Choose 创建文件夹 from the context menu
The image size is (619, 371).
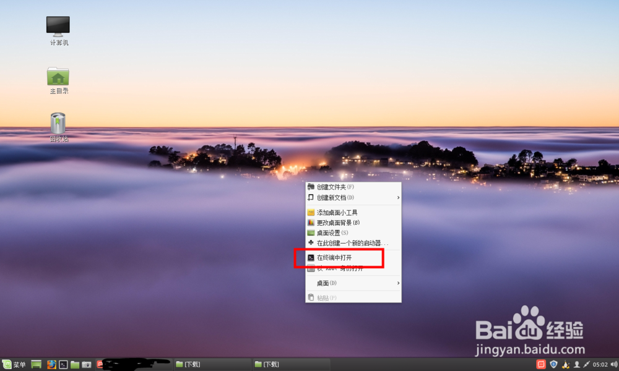coord(334,186)
